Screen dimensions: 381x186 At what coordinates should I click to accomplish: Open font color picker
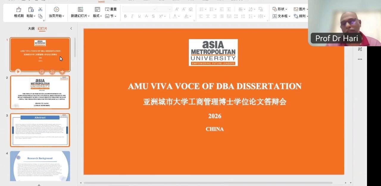pyautogui.click(x=176, y=16)
